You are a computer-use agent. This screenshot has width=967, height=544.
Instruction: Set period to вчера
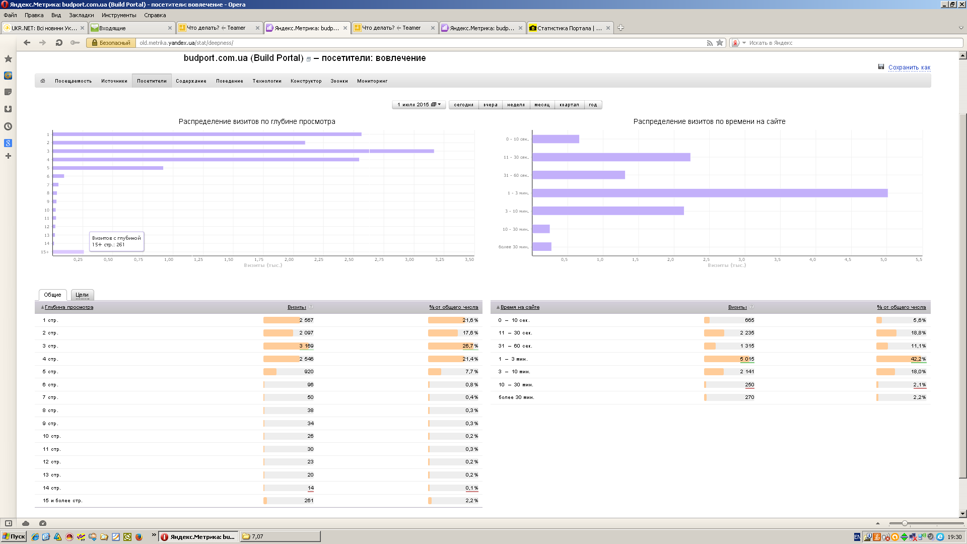491,105
